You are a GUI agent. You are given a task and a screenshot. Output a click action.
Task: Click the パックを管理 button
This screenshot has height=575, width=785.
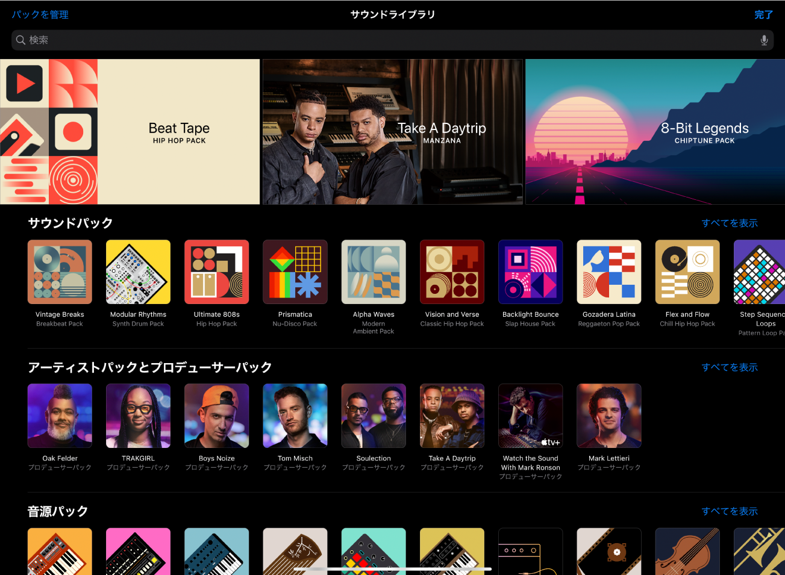pos(40,14)
